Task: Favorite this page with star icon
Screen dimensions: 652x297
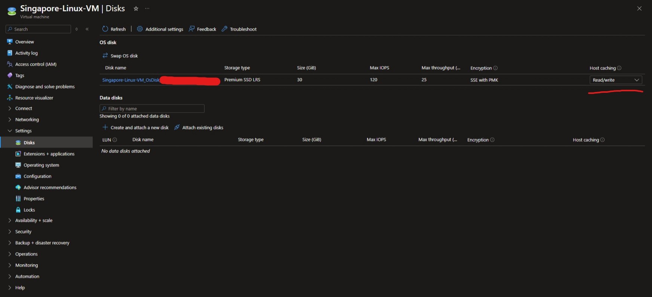Action: click(136, 9)
